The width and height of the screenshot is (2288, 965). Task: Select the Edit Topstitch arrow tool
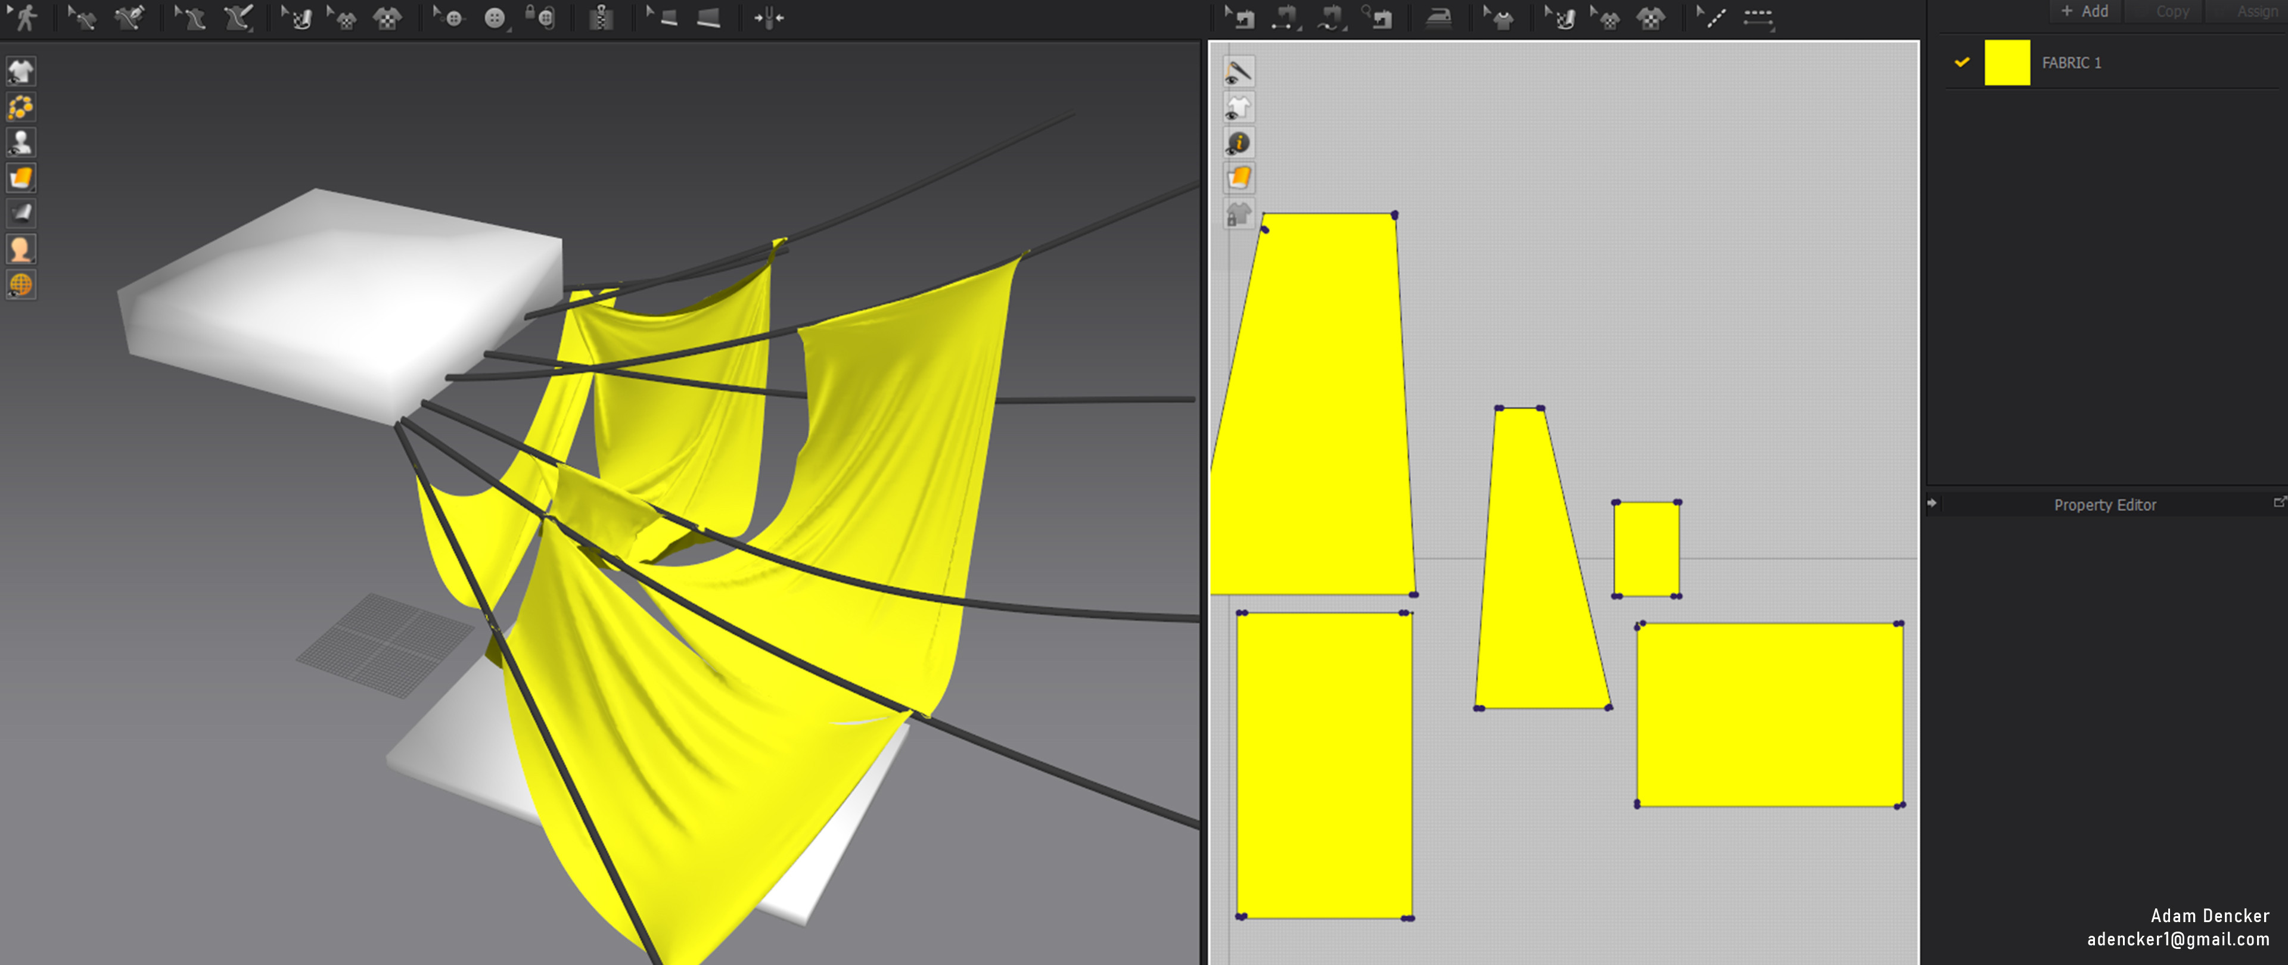click(663, 17)
